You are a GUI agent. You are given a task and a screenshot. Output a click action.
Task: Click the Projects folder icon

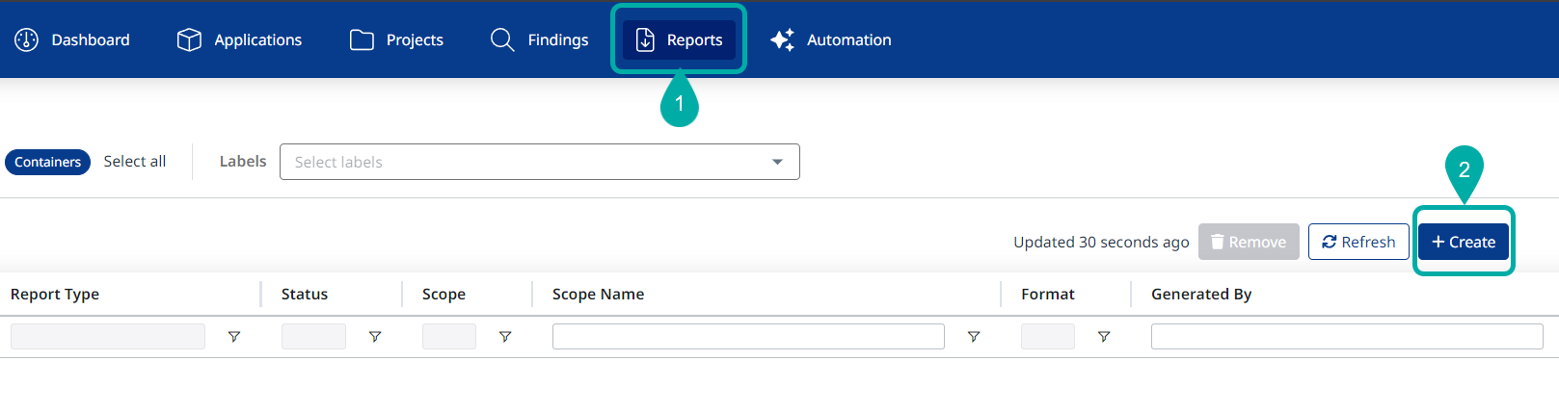[362, 39]
